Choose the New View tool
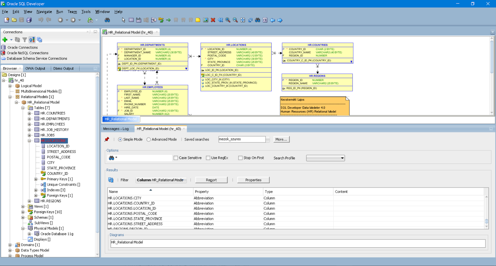Screen dimensions: 496x266 (139, 20)
